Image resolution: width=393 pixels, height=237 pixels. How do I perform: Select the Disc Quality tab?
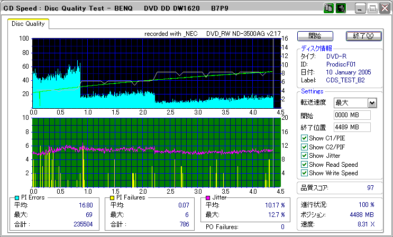pos(28,24)
